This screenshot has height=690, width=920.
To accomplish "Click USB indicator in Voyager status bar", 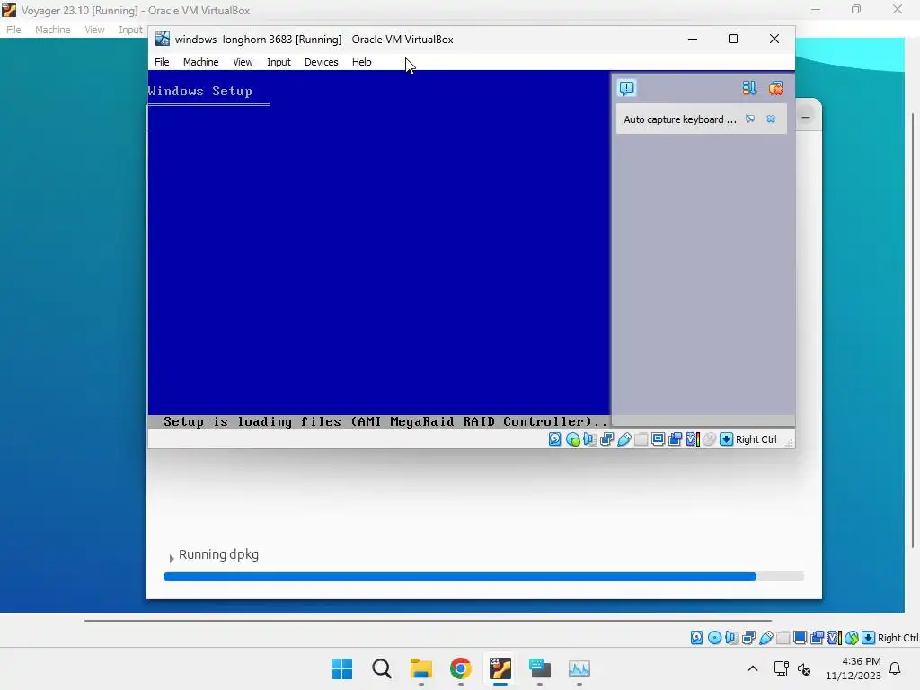I will click(765, 638).
